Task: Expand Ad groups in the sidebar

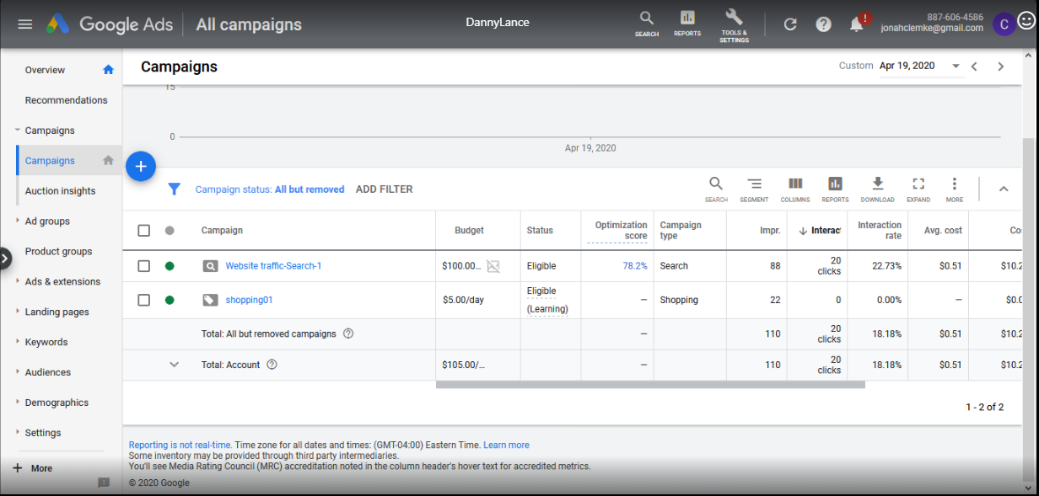Action: click(18, 221)
